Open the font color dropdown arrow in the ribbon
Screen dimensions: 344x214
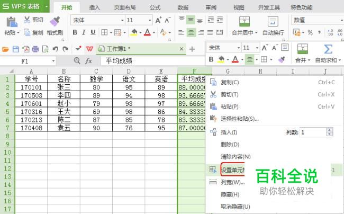click(154, 33)
